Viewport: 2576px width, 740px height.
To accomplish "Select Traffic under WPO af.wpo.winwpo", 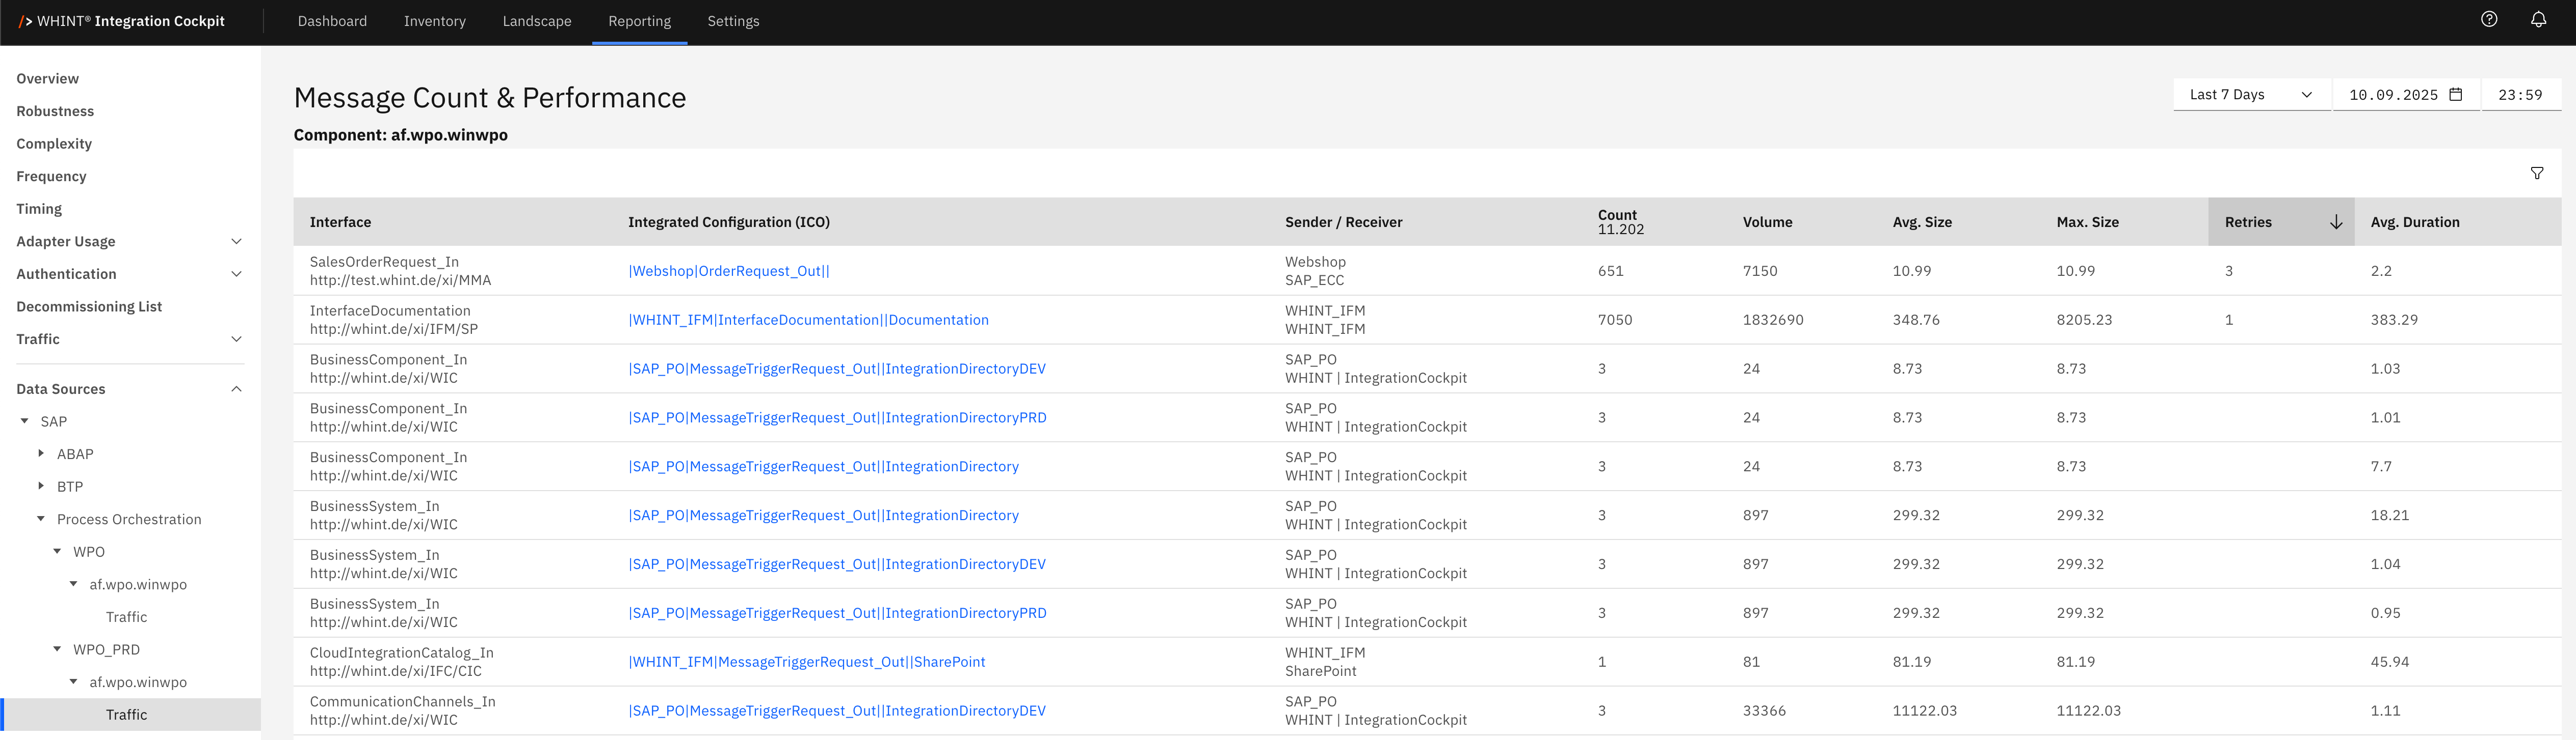I will pos(126,617).
